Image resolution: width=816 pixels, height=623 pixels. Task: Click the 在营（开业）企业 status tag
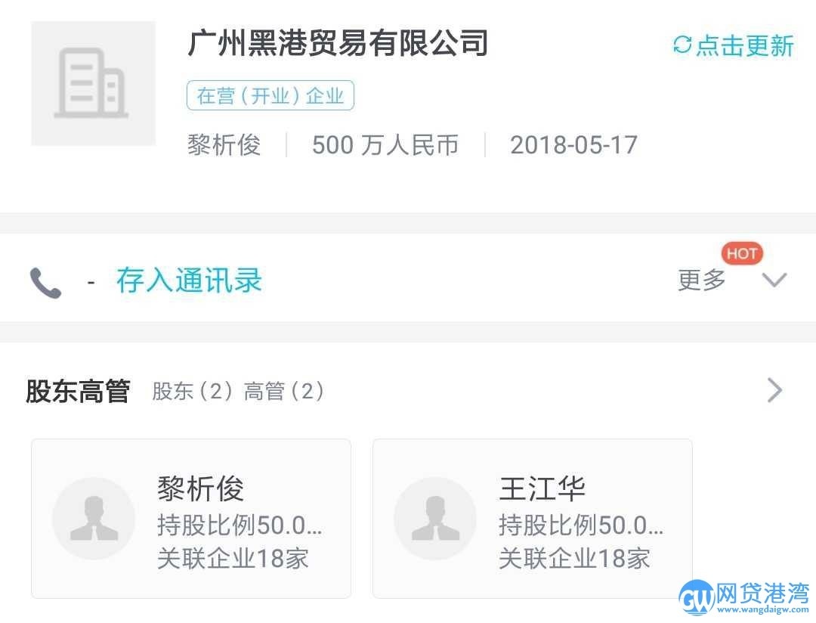270,95
